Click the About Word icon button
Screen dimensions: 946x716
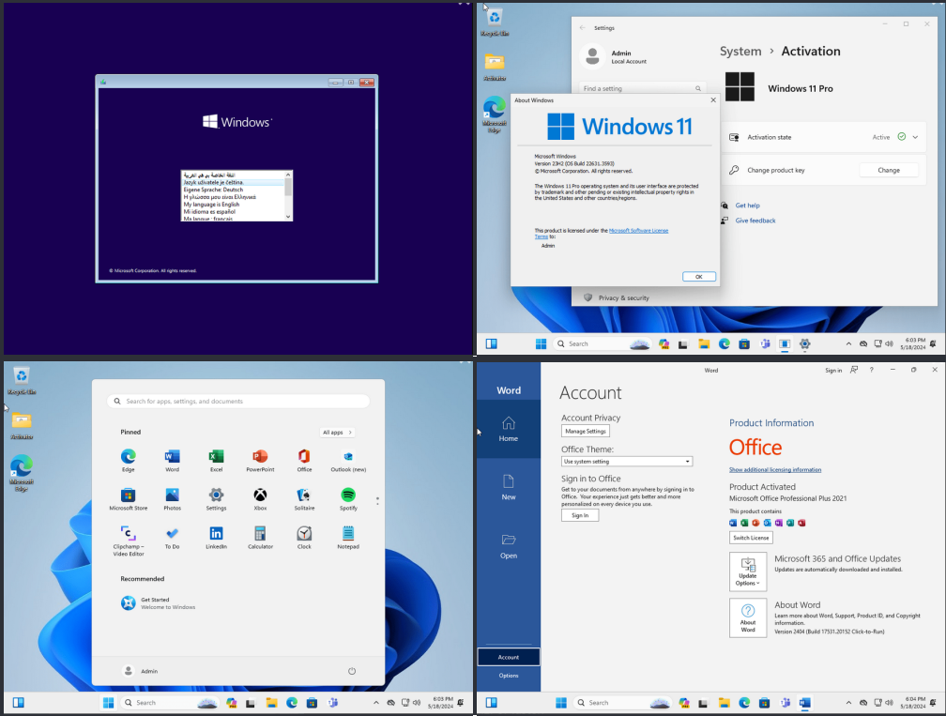click(x=747, y=617)
